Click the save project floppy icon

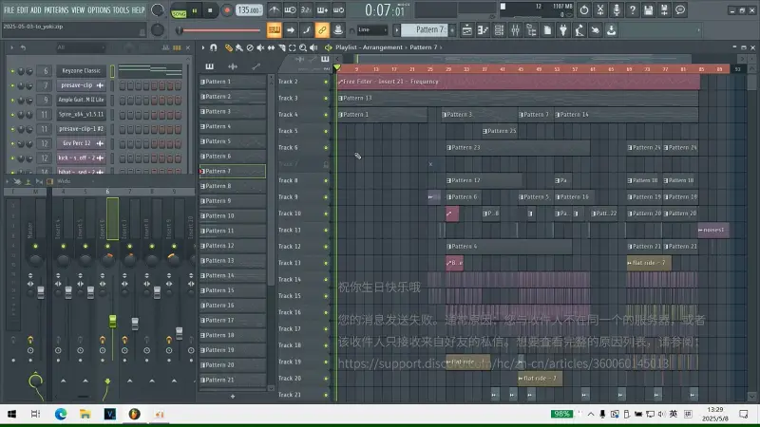[x=648, y=9]
